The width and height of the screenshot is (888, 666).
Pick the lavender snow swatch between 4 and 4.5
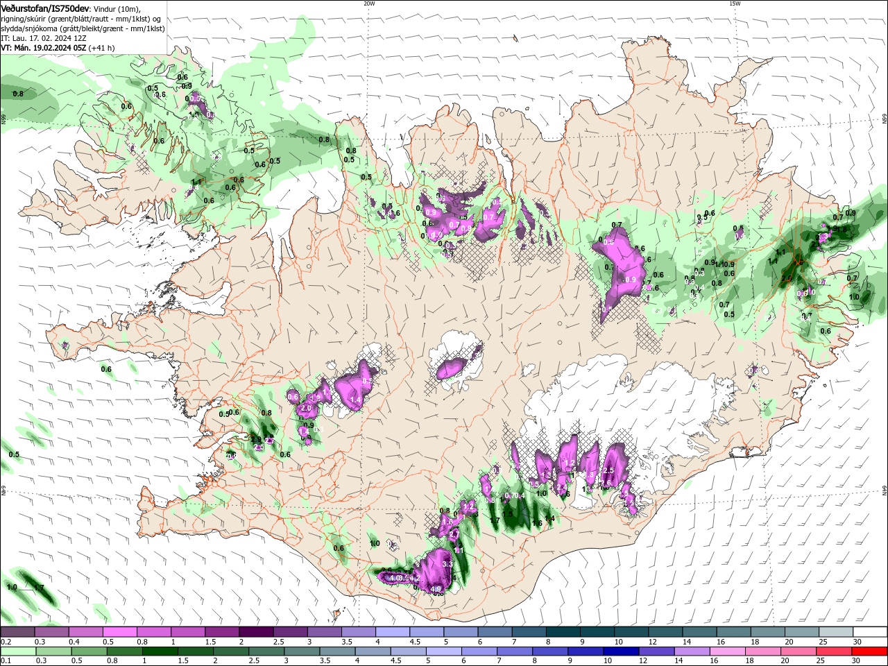392,632
